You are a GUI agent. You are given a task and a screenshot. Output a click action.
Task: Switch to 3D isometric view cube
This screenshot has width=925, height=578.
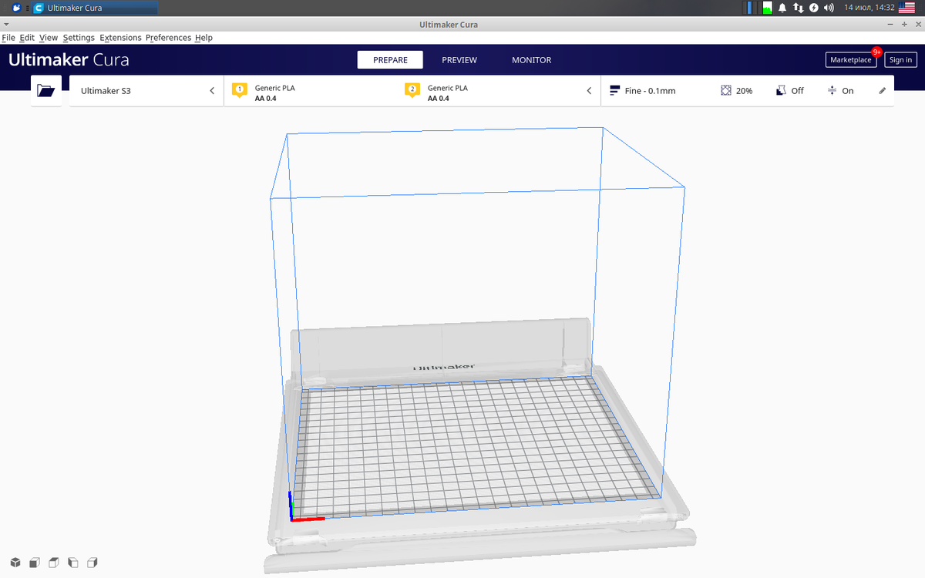15,562
